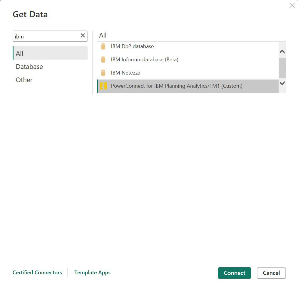Switch to the Database category
298x289 pixels.
[50, 67]
